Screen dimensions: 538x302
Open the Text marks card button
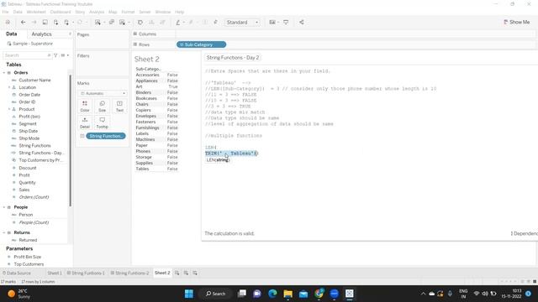pos(119,107)
